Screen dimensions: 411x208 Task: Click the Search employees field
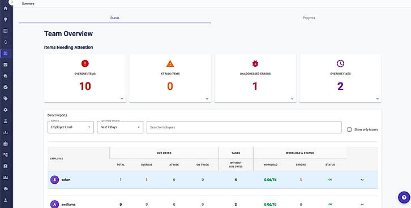tap(244, 127)
